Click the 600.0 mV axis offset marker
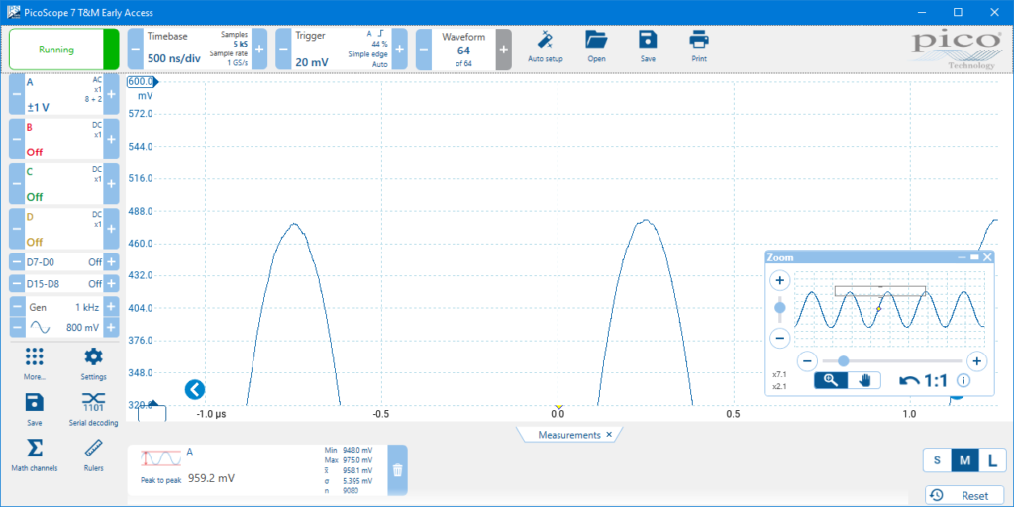This screenshot has height=507, width=1014. click(x=143, y=83)
